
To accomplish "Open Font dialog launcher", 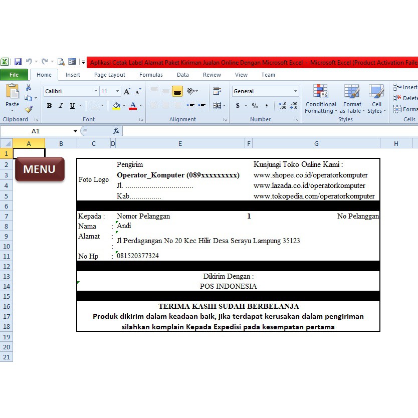I will tap(141, 120).
